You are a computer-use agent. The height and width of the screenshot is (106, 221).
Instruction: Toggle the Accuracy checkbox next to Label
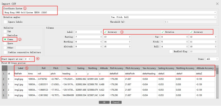[105, 32]
